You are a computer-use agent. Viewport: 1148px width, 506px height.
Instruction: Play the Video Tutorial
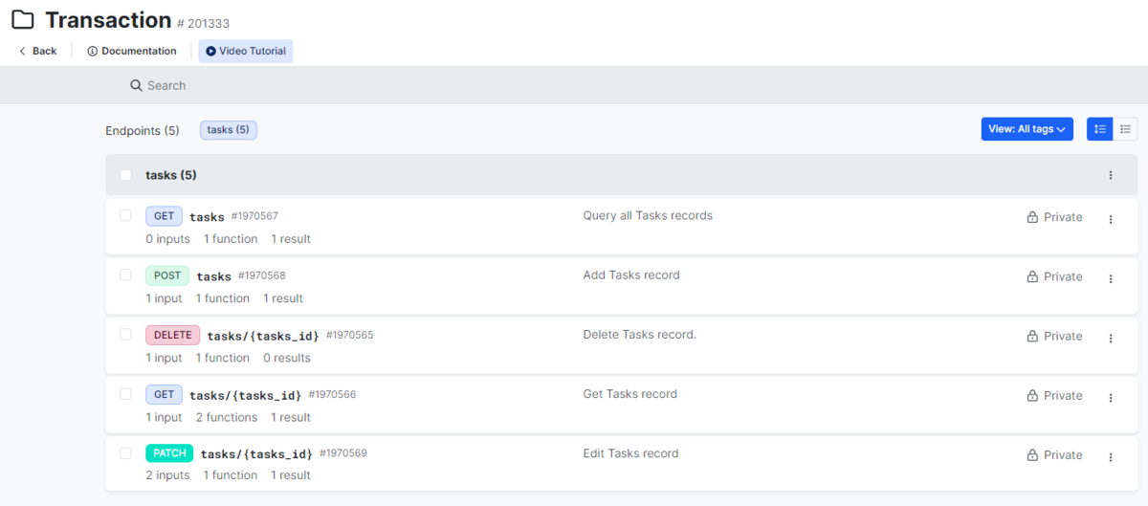pos(246,51)
